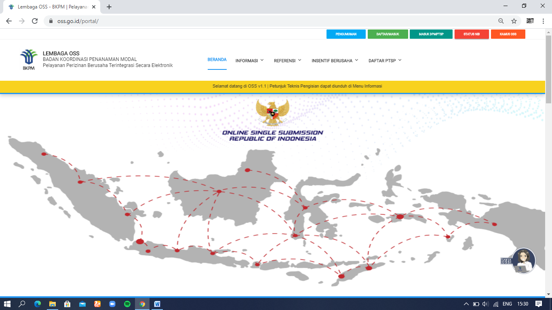Click the MASUK DPMPTSP button
Screen dimensions: 552x310
[431, 34]
